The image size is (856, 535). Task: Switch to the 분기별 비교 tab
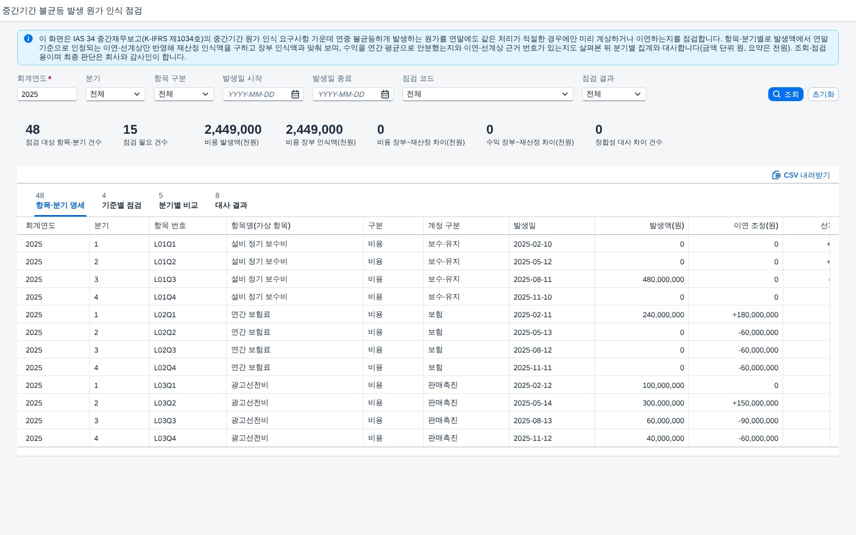[x=178, y=201]
